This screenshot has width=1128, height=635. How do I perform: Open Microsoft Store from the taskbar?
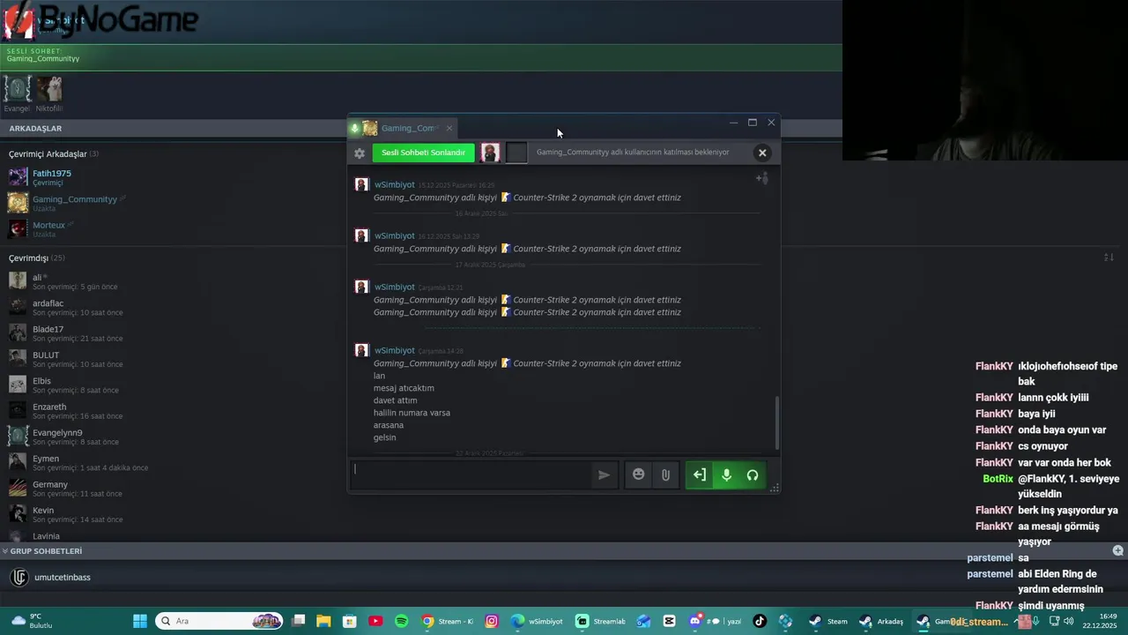(350, 621)
